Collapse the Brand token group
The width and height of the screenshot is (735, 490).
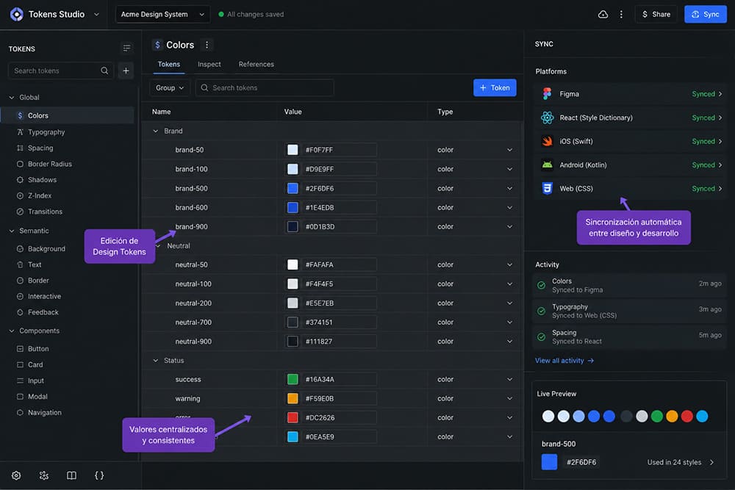156,131
